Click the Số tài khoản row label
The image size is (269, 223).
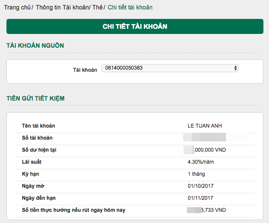point(37,138)
